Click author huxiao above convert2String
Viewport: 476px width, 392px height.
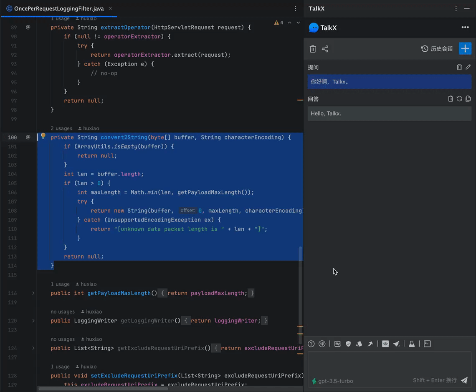[x=89, y=128]
